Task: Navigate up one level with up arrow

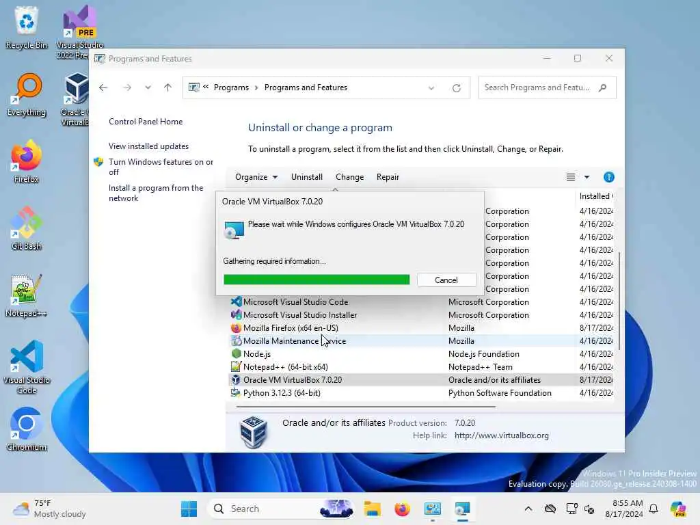Action: point(168,87)
